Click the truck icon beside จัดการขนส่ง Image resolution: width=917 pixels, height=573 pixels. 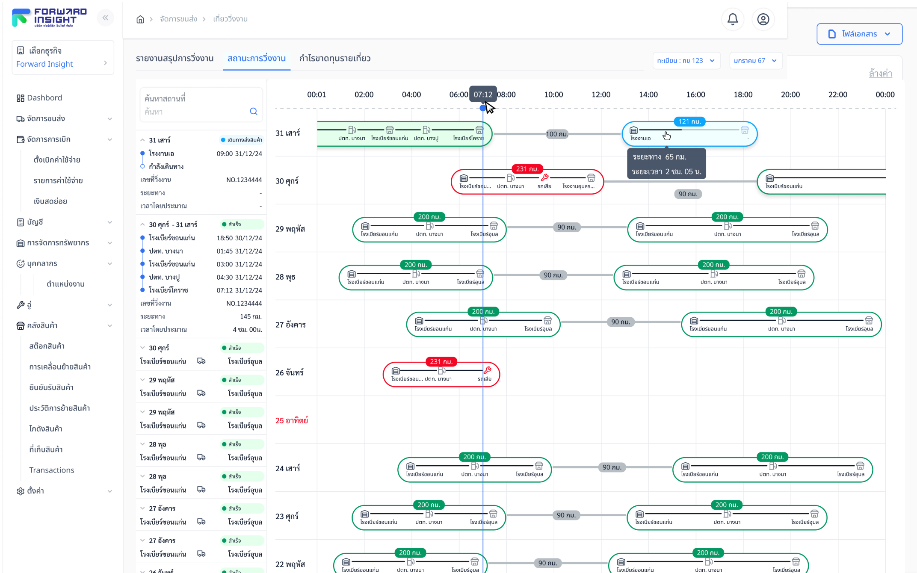pos(20,119)
